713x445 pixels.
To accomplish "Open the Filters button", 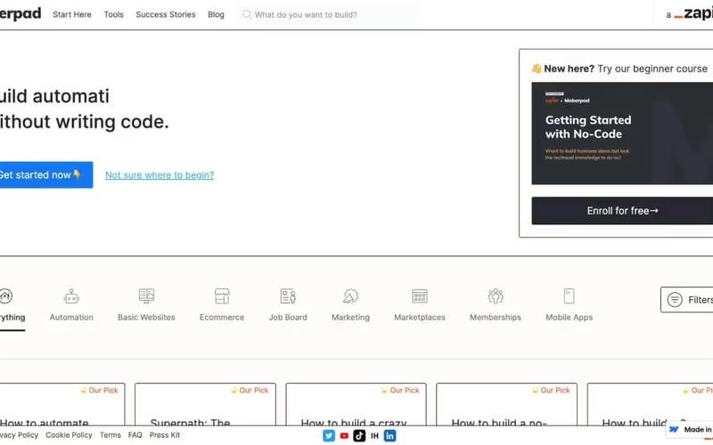I will pos(686,300).
